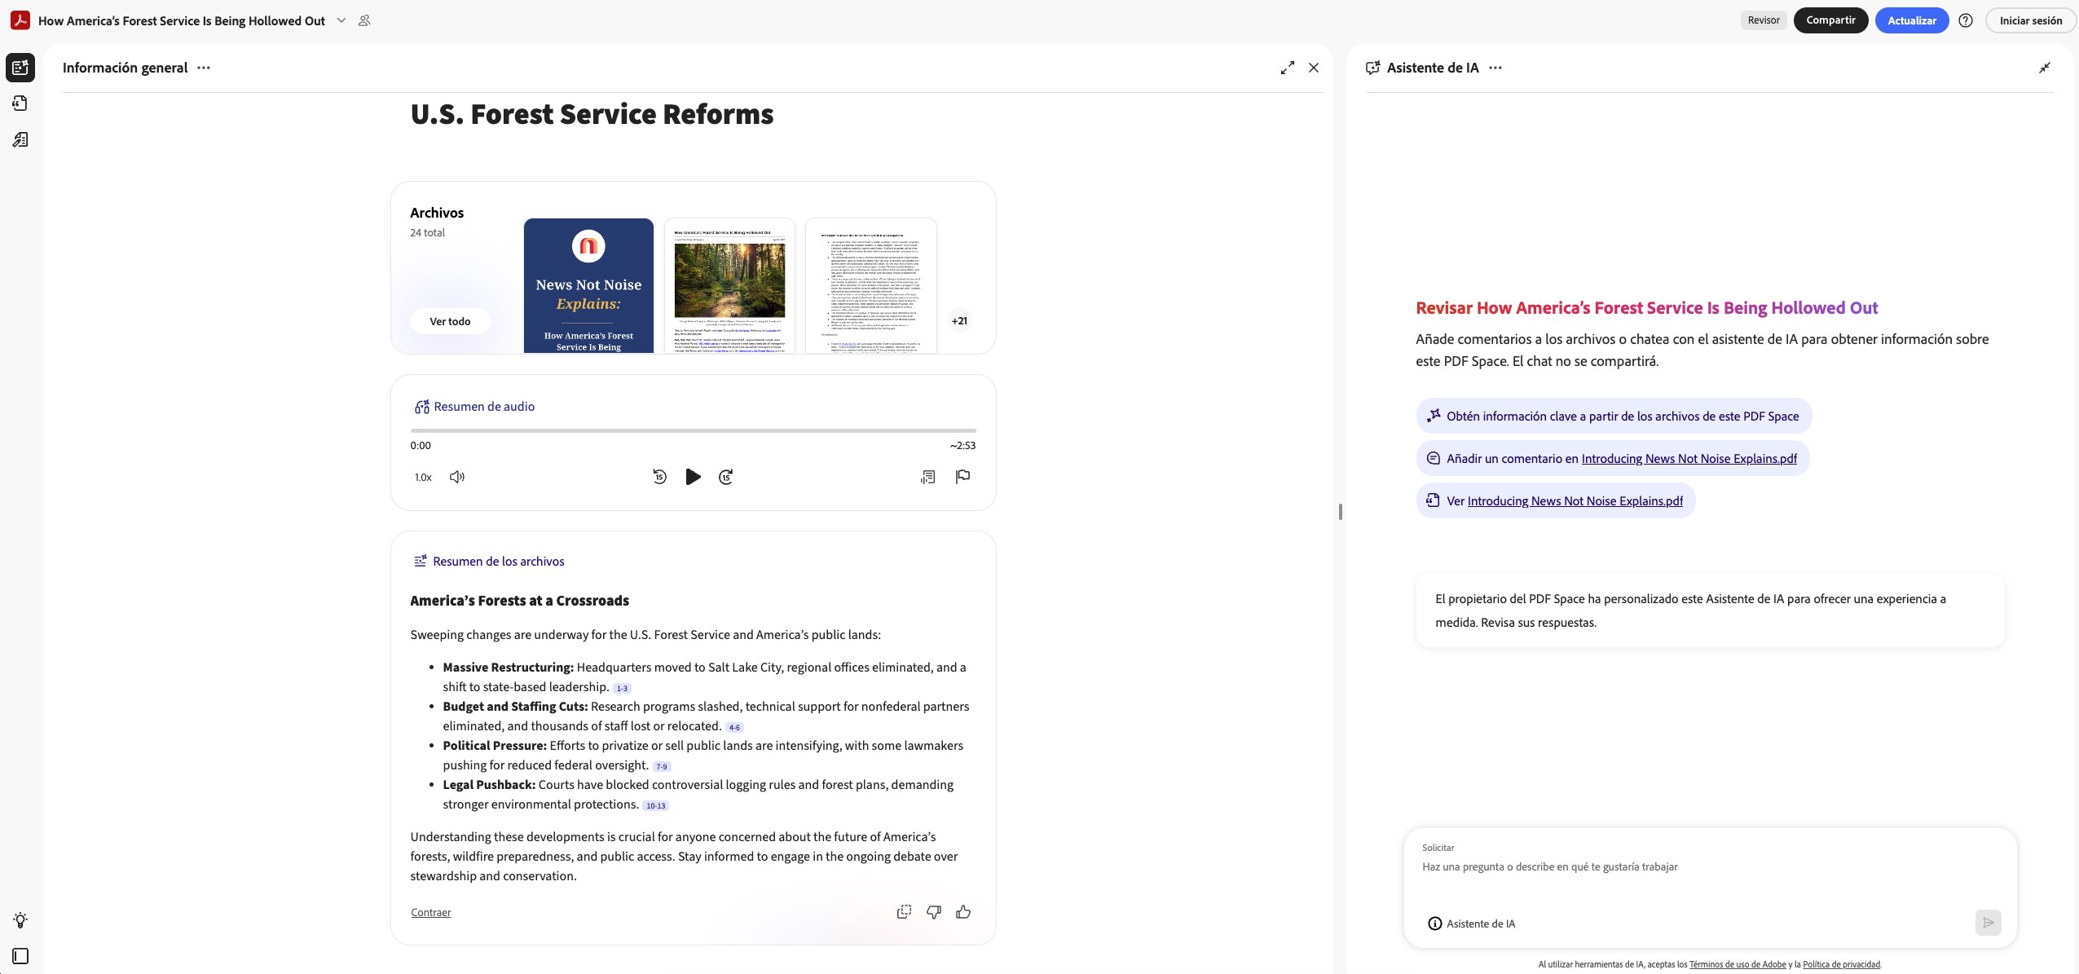This screenshot has height=974, width=2079.
Task: Report audio summary with flag icon
Action: coord(962,477)
